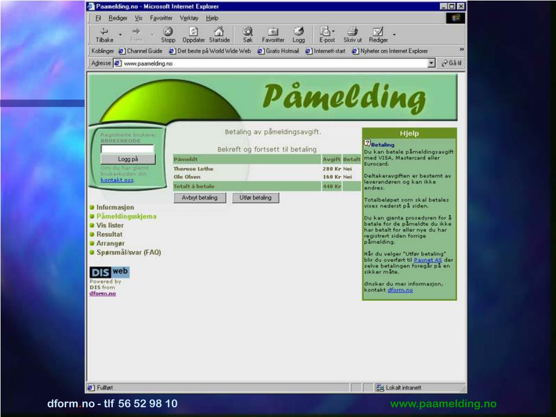Open the Channel Guide link shortcut

(x=141, y=51)
